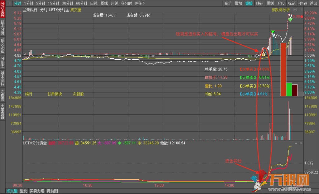Click the green diamond marker at the price peak
The image size is (319, 194).
pyautogui.click(x=290, y=20)
